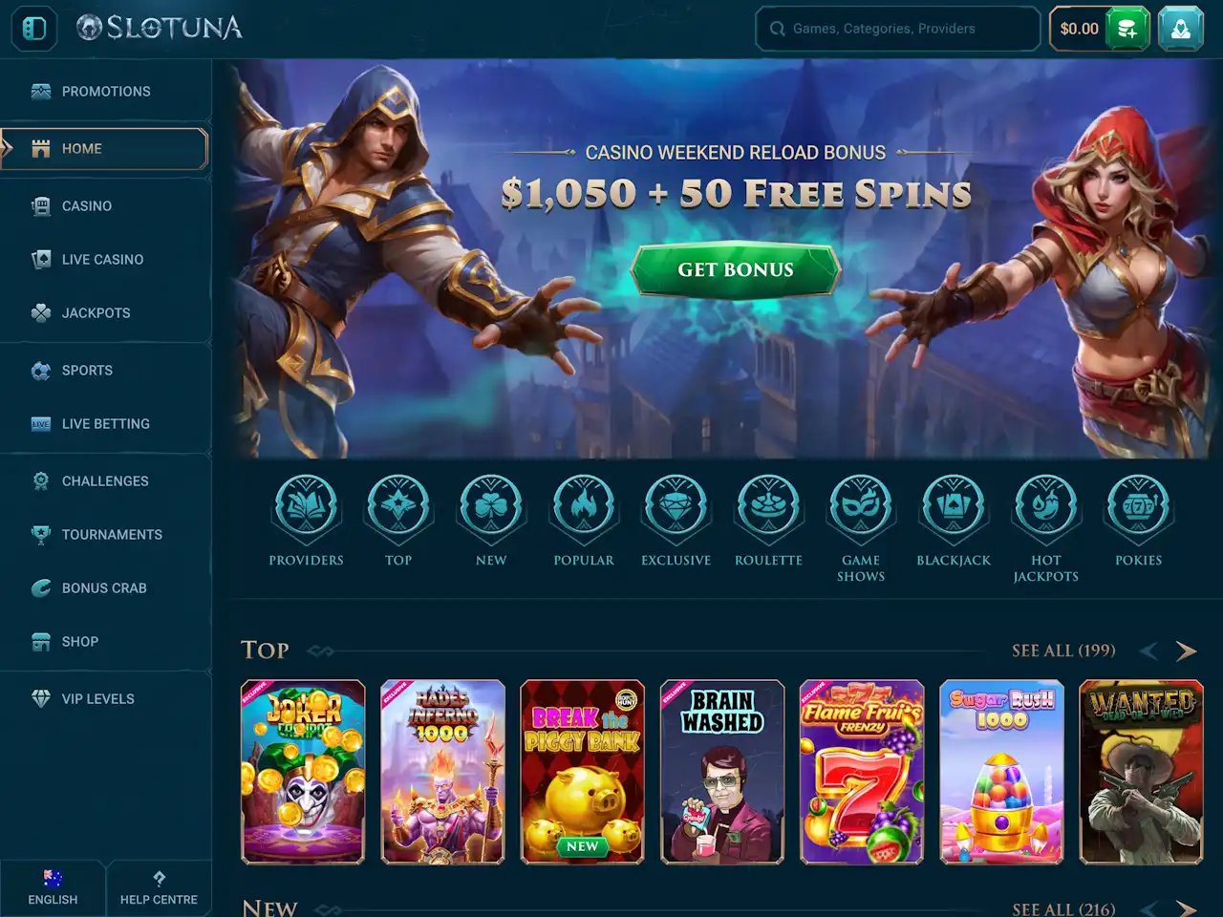
Task: Click the Get Bonus button
Action: (736, 270)
